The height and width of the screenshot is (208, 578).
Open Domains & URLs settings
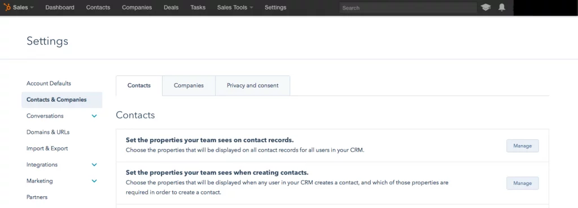[x=48, y=132]
